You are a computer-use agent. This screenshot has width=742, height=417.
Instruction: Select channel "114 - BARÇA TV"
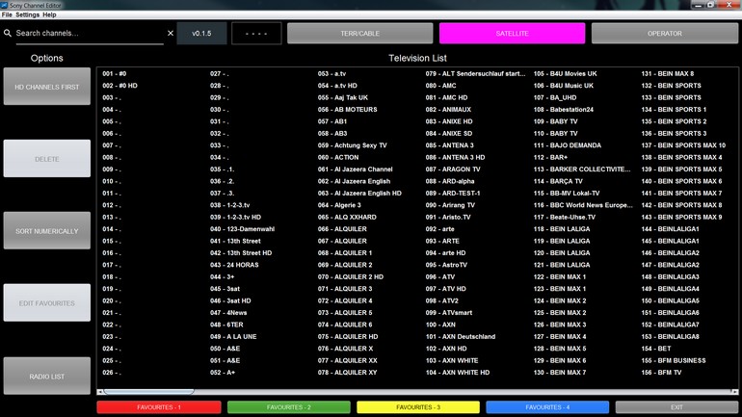tap(558, 181)
